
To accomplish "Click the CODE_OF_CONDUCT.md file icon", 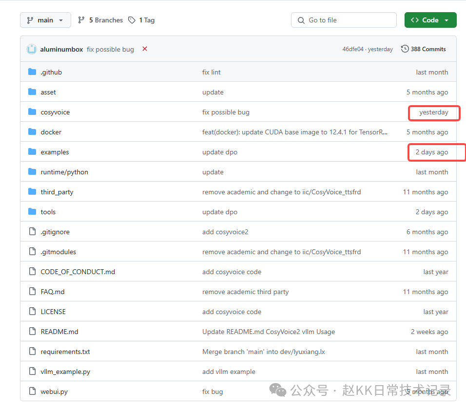I will coord(32,271).
